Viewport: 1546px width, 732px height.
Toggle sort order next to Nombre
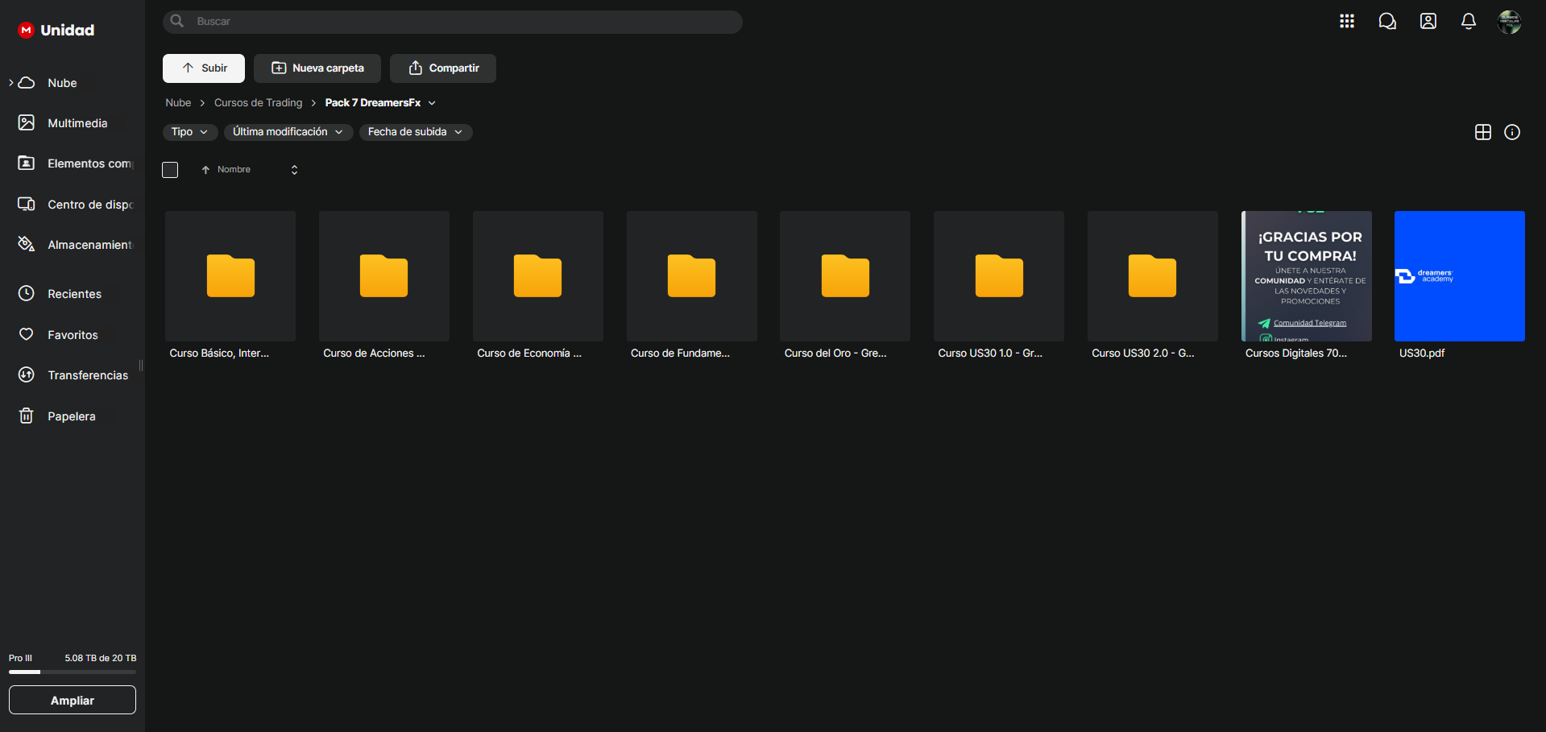[x=294, y=170]
